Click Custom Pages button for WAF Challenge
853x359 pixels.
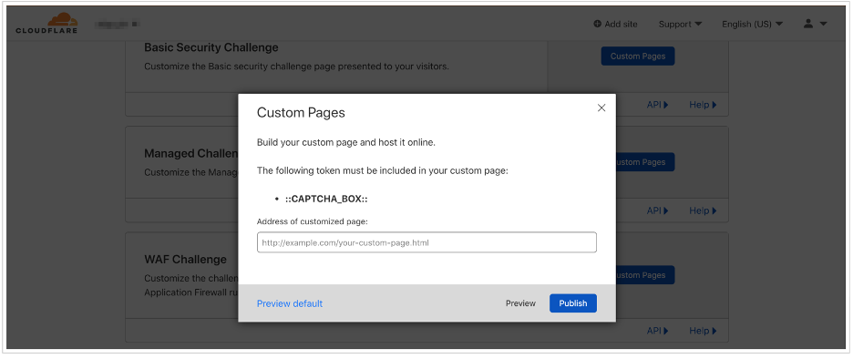pyautogui.click(x=645, y=275)
